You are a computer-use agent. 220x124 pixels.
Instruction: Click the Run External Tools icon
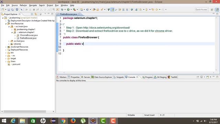pyautogui.click(x=74, y=10)
